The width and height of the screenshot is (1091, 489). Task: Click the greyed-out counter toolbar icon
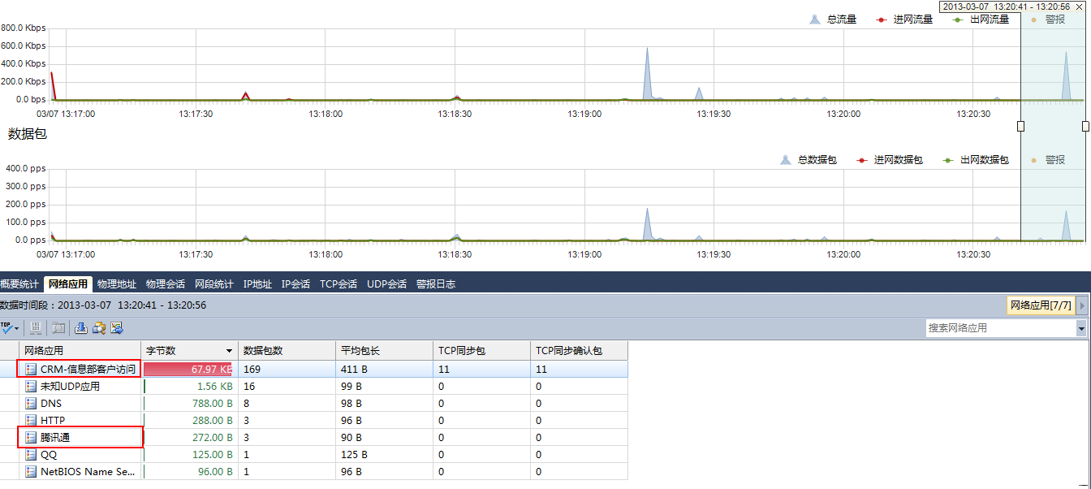point(36,328)
